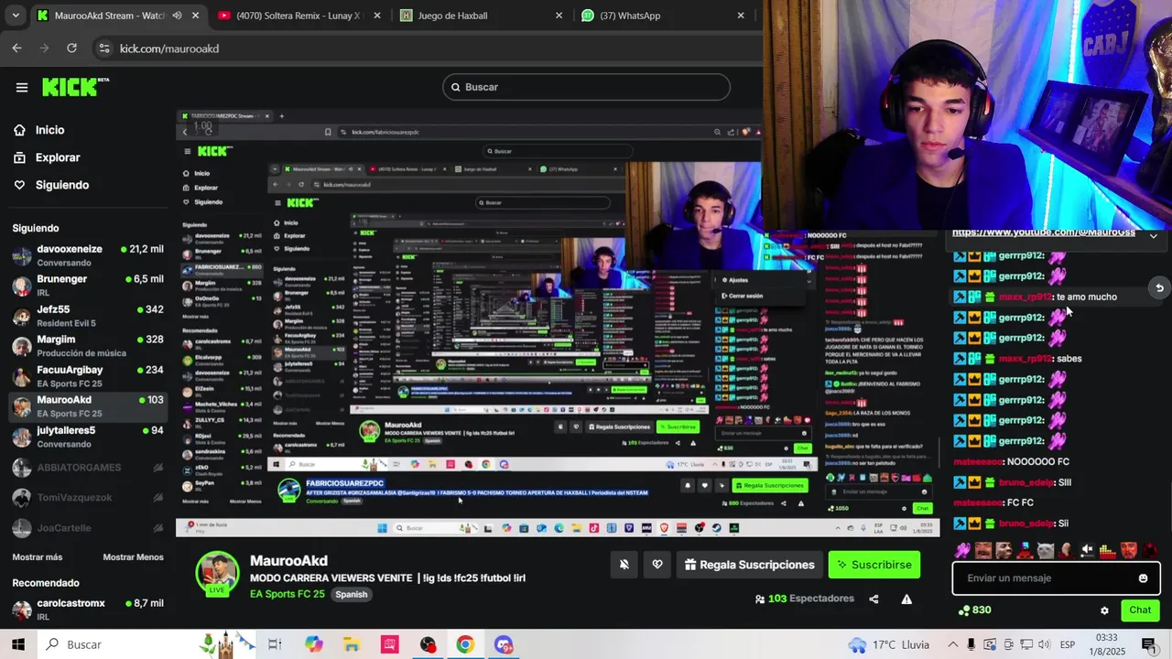
Task: Open the emoji picker in message box
Action: [x=1143, y=578]
